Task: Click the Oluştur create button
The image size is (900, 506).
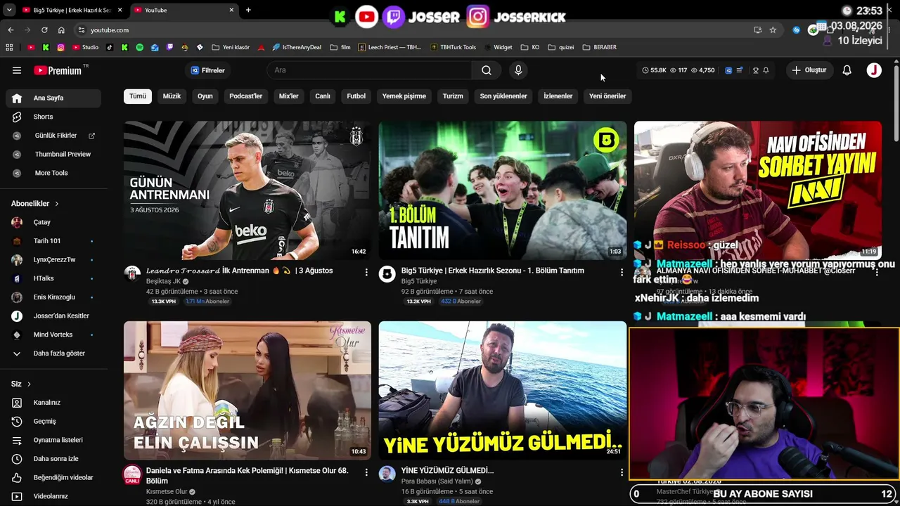Action: click(x=809, y=70)
